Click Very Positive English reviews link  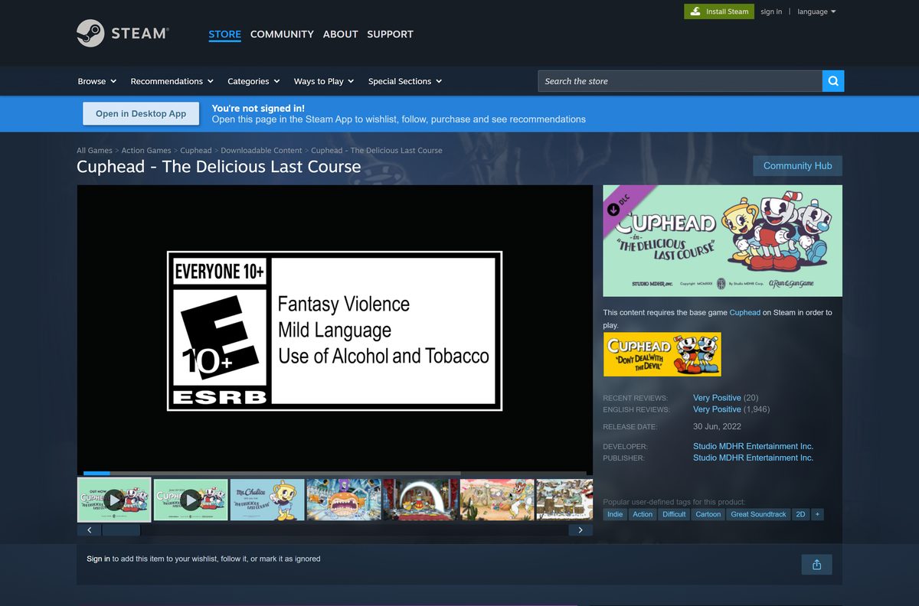pos(717,409)
